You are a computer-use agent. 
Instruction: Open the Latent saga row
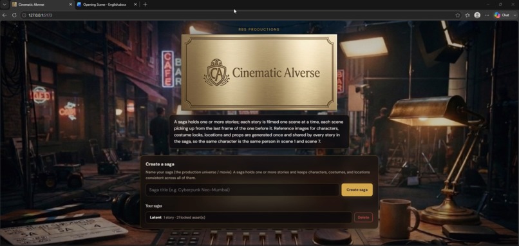pos(249,218)
